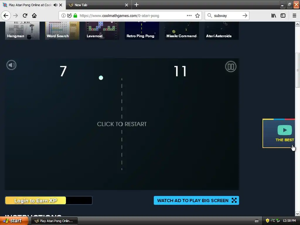Image resolution: width=300 pixels, height=225 pixels.
Task: Restore down the Firefox window
Action: click(x=289, y=5)
